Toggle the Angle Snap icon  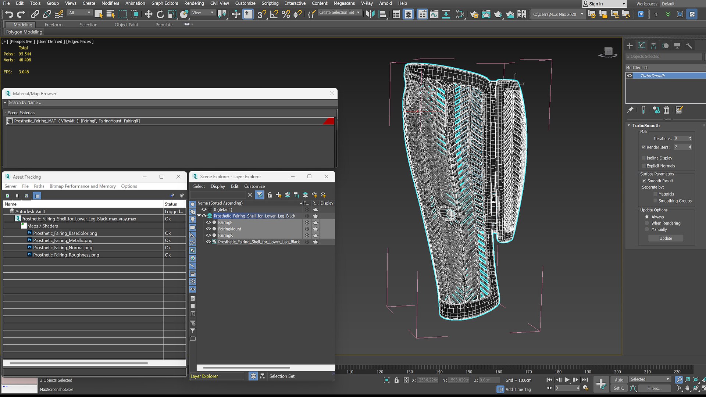coord(274,14)
